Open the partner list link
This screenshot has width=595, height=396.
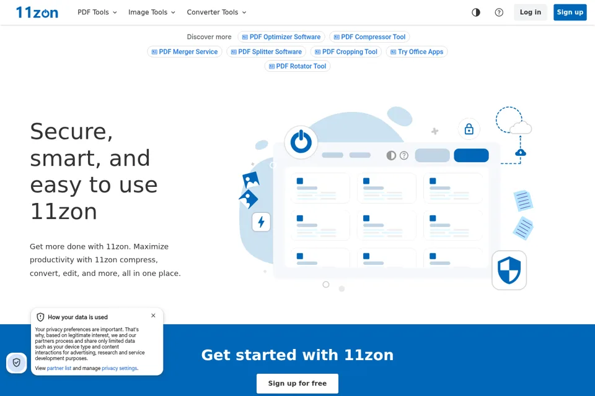(59, 368)
